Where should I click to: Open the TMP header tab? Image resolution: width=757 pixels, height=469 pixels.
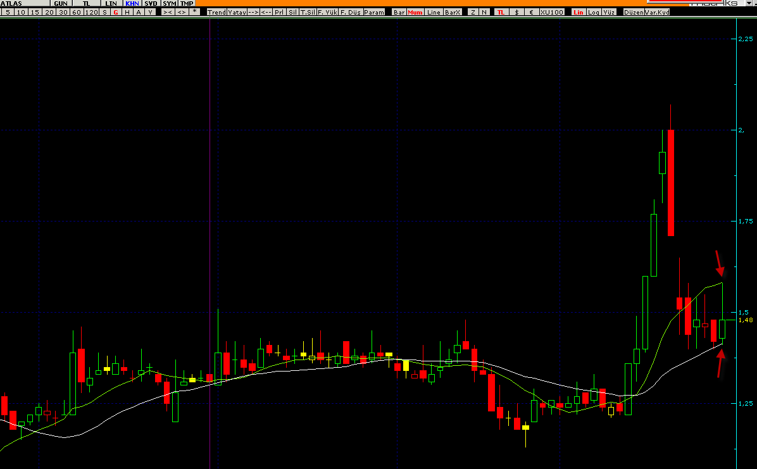pos(187,3)
